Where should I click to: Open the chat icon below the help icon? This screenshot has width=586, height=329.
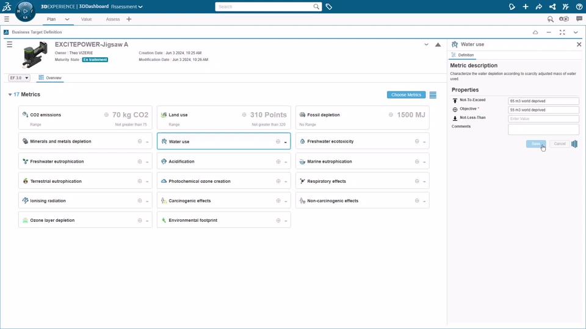click(x=579, y=19)
